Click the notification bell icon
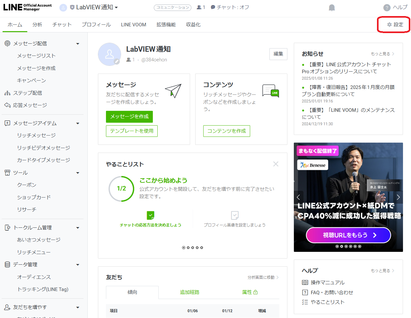Screen dimensions: 411x318 [x=332, y=8]
